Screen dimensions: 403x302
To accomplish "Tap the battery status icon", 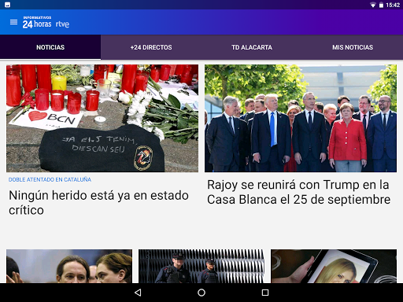I will click(x=381, y=5).
